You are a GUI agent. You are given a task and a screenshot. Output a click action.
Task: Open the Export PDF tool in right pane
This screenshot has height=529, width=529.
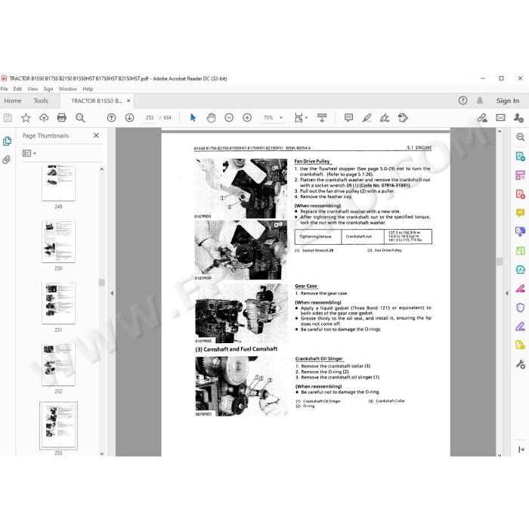click(x=520, y=156)
